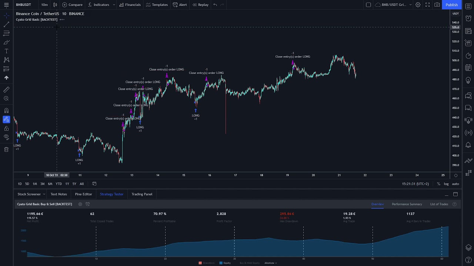
Task: Open the Compare symbol dialog
Action: click(x=72, y=5)
